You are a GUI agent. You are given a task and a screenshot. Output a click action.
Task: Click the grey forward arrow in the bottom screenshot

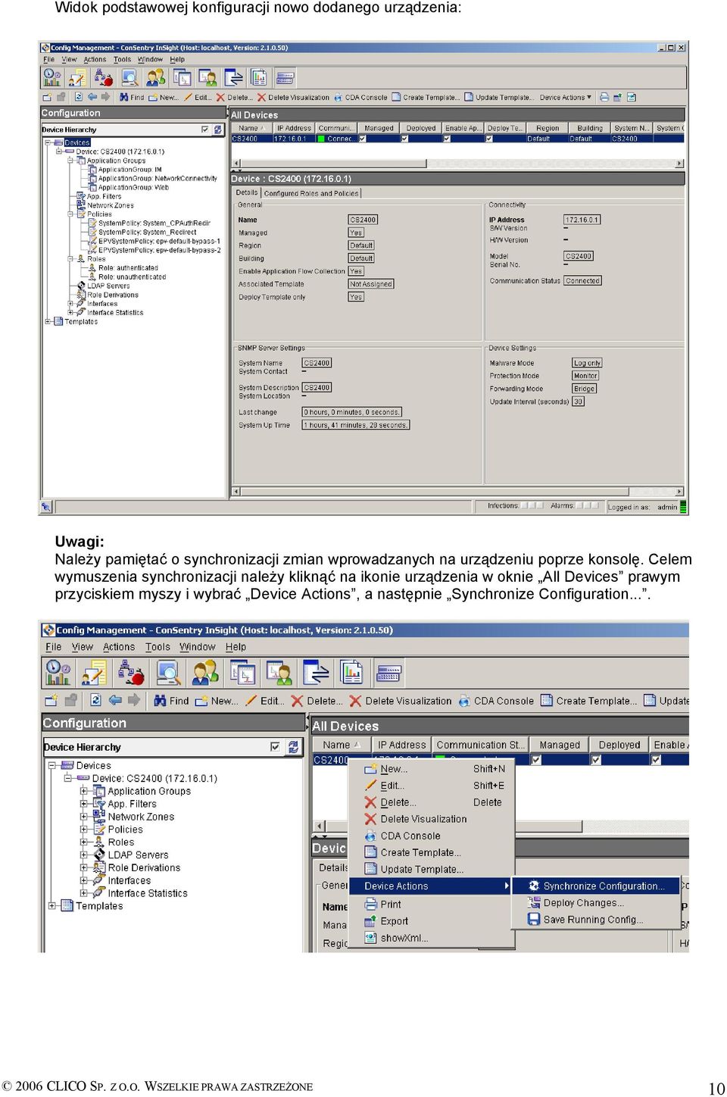click(x=135, y=701)
